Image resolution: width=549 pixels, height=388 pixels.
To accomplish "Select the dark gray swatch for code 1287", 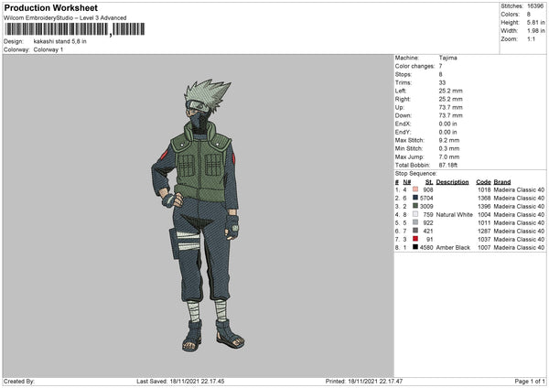I will tap(415, 231).
